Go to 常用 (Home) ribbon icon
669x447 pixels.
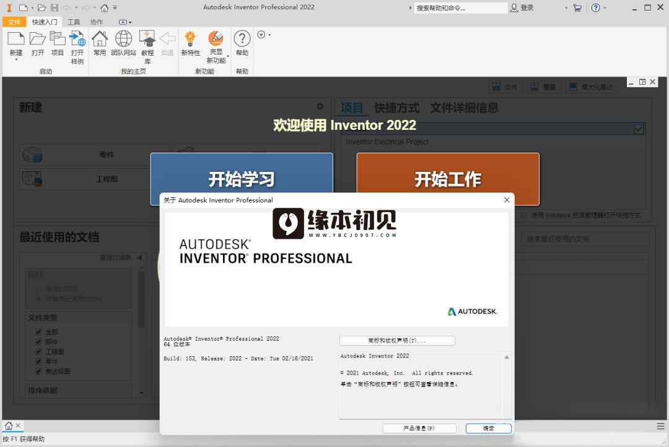click(100, 39)
